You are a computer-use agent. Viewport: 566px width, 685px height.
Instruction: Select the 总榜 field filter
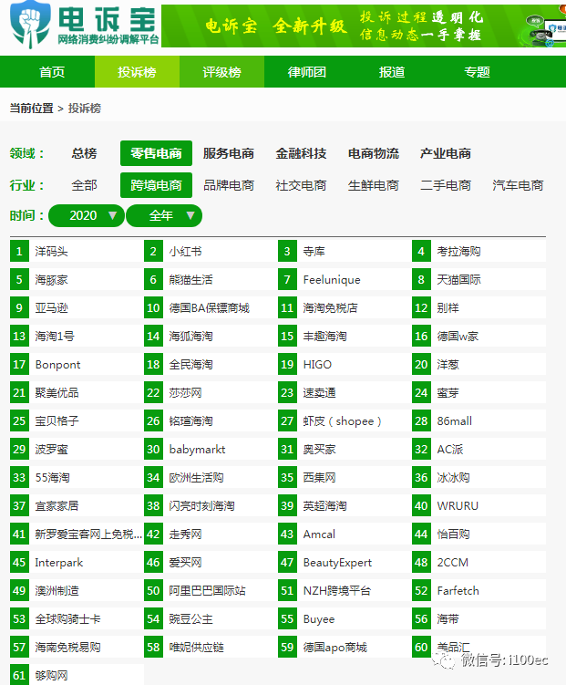(84, 153)
